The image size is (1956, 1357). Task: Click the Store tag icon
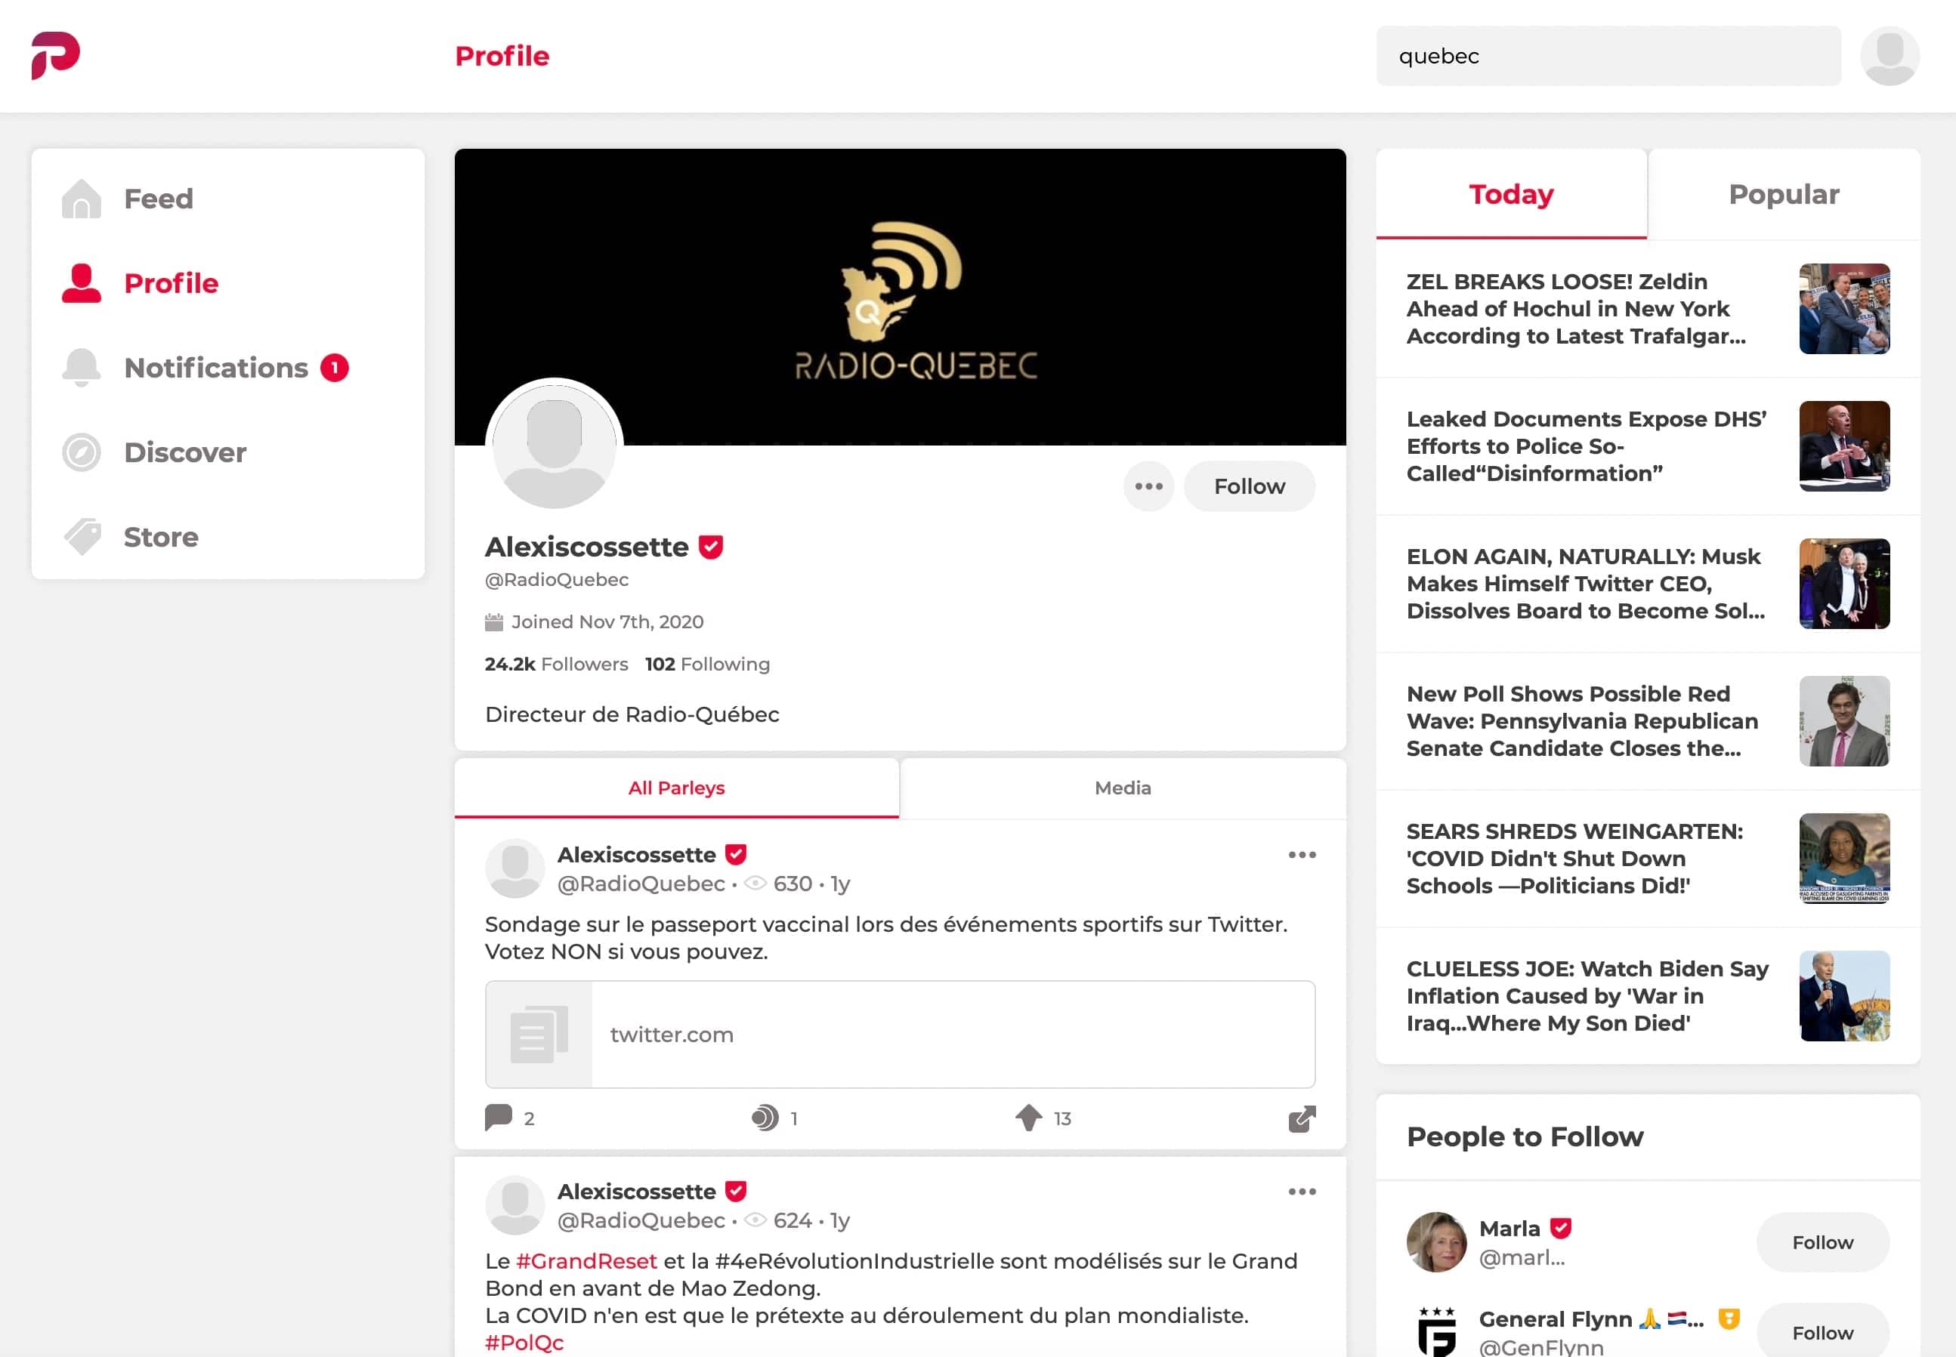click(82, 536)
